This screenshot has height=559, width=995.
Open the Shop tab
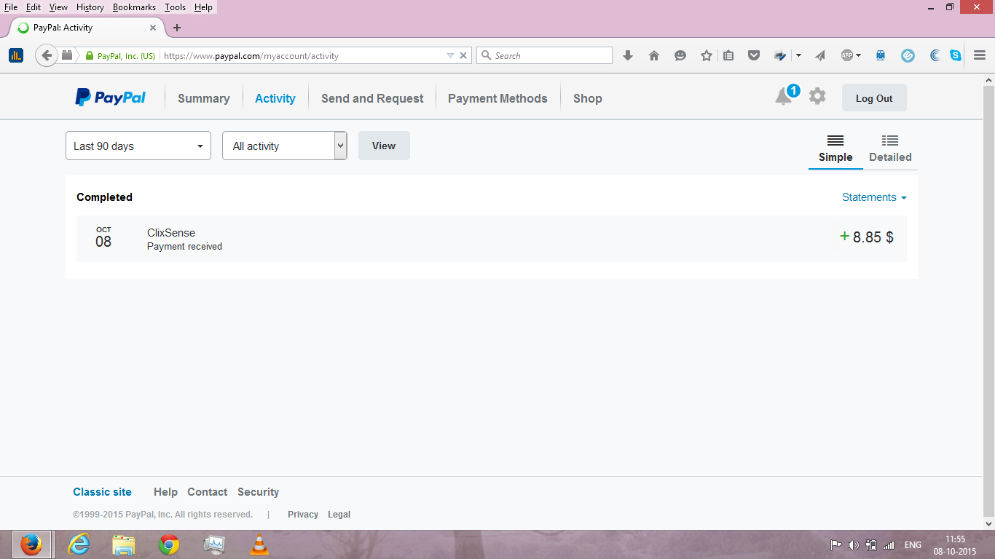[x=588, y=98]
